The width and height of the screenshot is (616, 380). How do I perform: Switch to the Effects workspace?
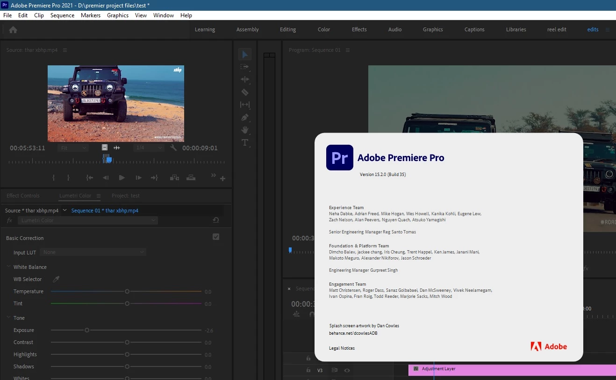pyautogui.click(x=359, y=29)
